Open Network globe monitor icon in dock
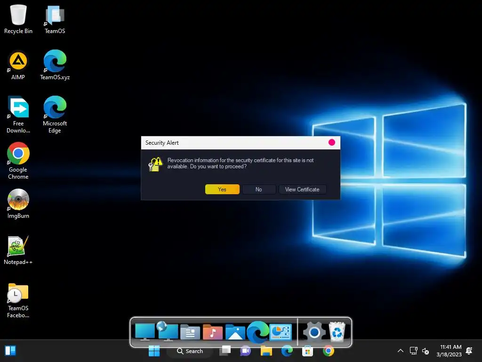Image resolution: width=482 pixels, height=362 pixels. (167, 331)
